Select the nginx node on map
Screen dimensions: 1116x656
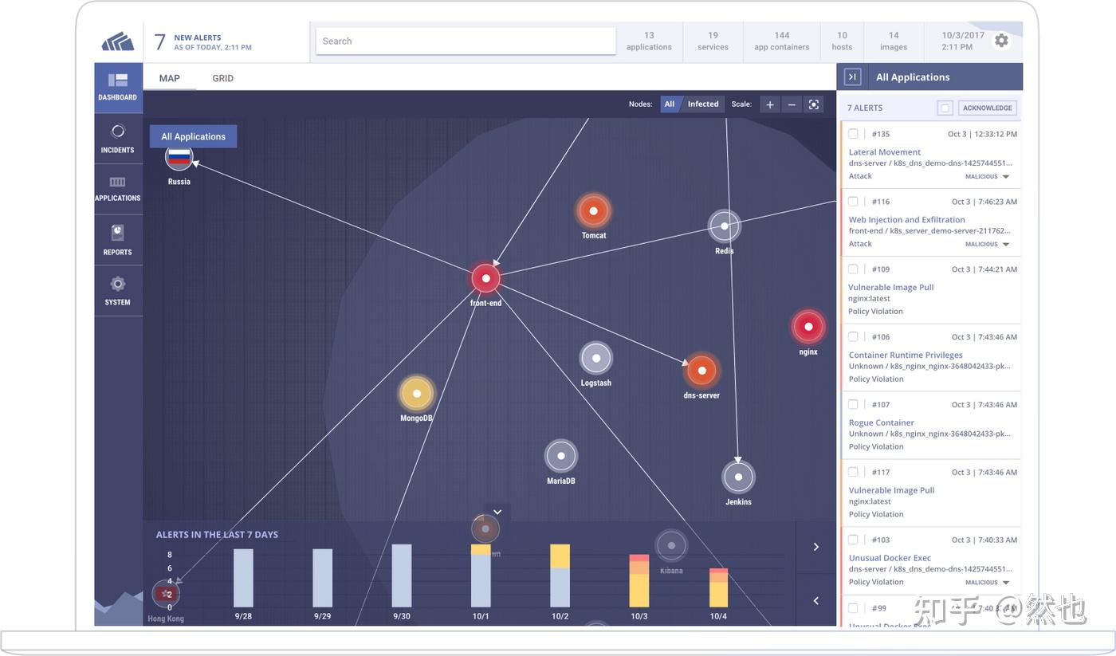pos(808,327)
